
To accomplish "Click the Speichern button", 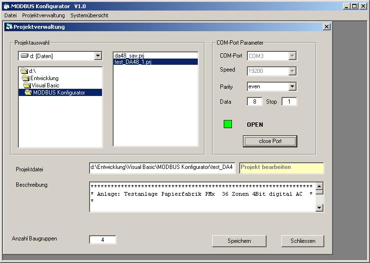I will [239, 241].
